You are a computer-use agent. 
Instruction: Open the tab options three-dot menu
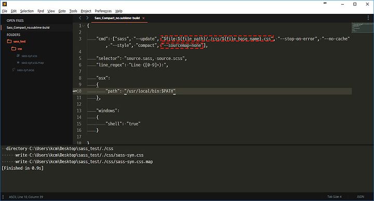pyautogui.click(x=368, y=18)
